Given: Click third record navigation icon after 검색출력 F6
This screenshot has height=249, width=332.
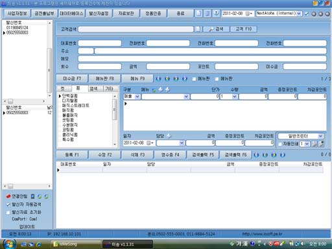Looking at the screenshot, I should pos(274,155).
